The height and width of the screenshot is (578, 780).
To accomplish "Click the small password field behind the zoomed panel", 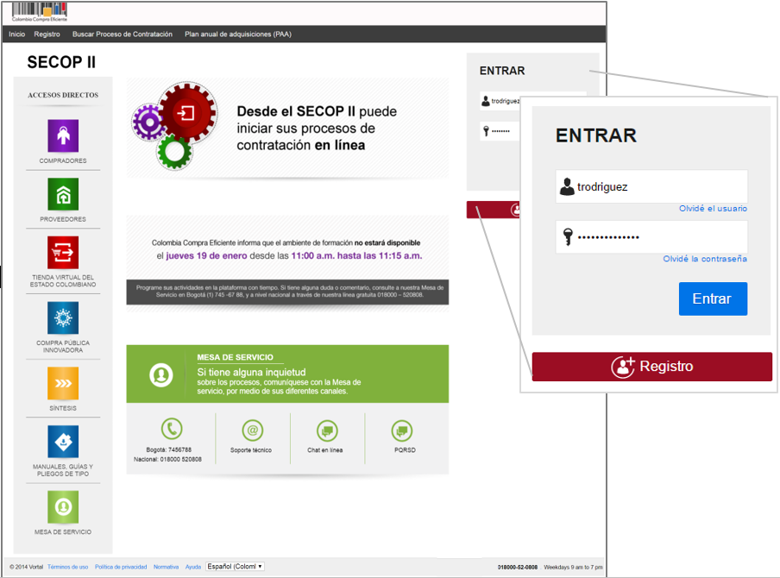I will coord(500,131).
